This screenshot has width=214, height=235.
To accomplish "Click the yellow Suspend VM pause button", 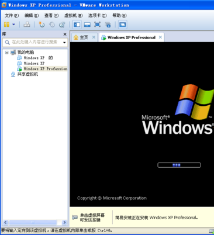I will pyautogui.click(x=6, y=25).
